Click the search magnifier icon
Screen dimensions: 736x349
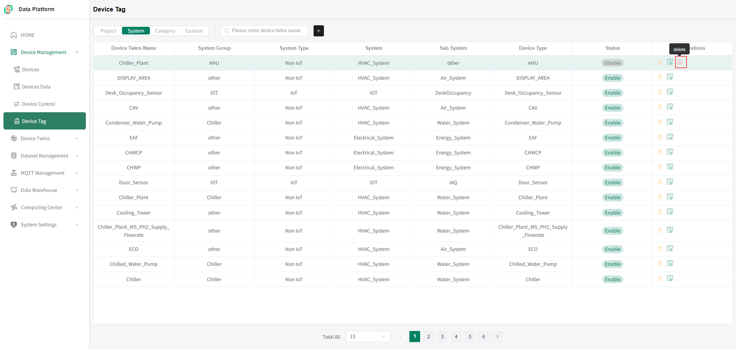tap(227, 31)
